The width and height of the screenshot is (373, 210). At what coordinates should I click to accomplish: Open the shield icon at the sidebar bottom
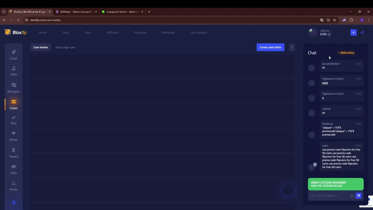pyautogui.click(x=14, y=202)
